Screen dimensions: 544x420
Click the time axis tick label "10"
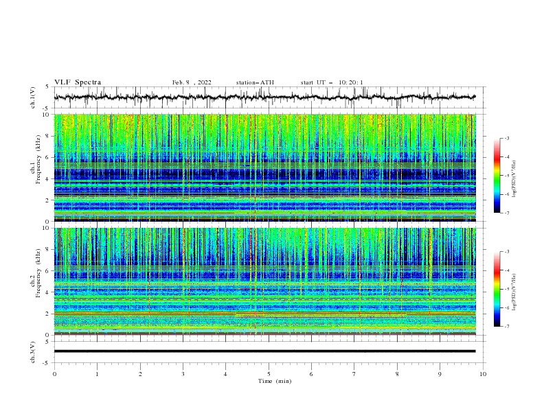click(x=483, y=374)
